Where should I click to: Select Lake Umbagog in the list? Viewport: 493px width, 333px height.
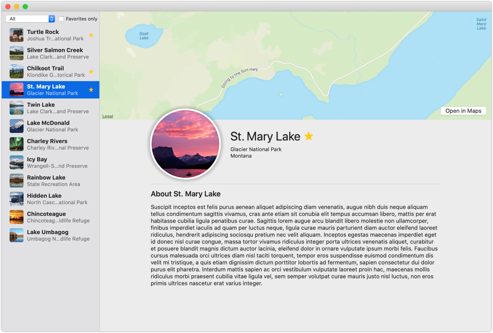point(50,235)
